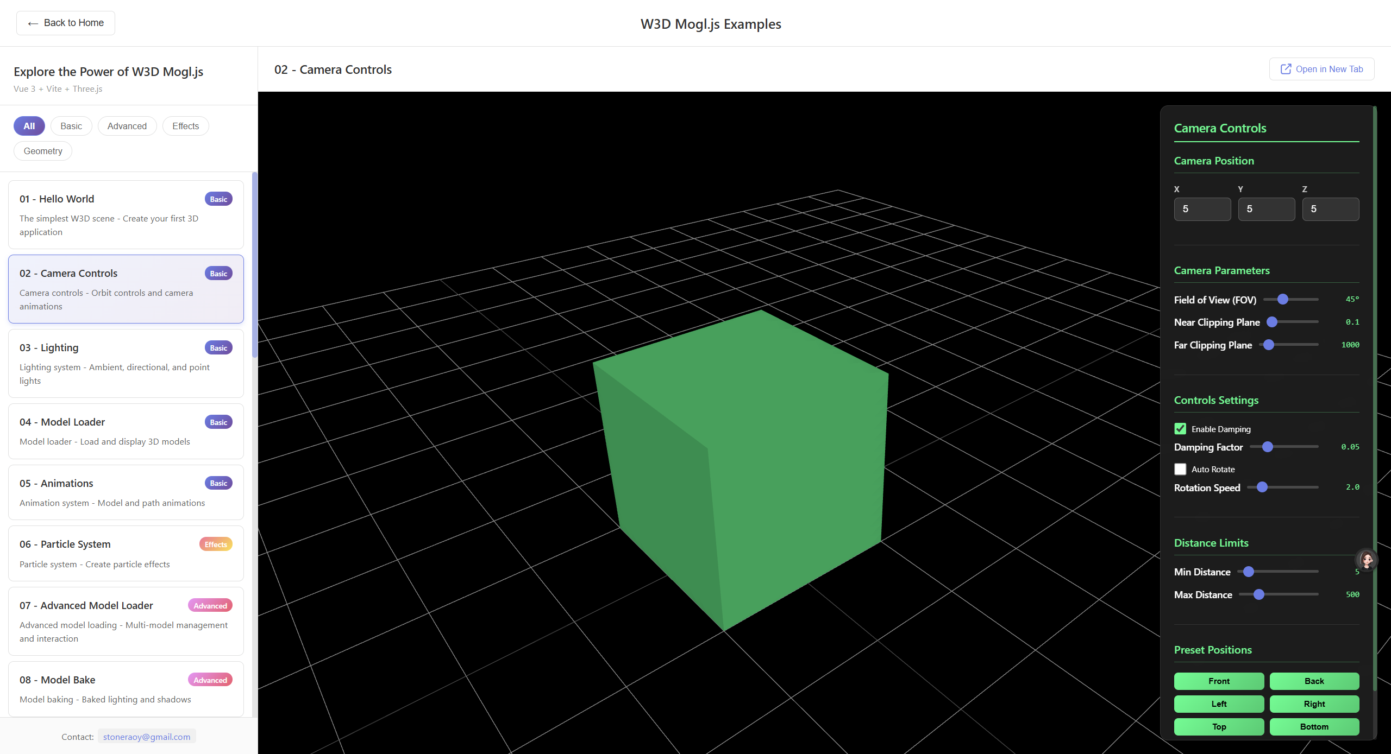Adjust the Far Clipping Plane slider
The image size is (1391, 754).
tap(1289, 345)
